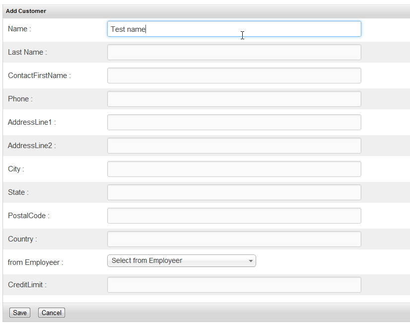Click the Country text field
Screen dimensions: 410x326
(234, 239)
